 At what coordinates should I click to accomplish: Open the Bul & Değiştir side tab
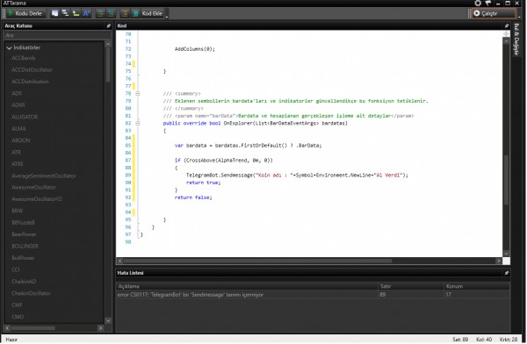(516, 39)
